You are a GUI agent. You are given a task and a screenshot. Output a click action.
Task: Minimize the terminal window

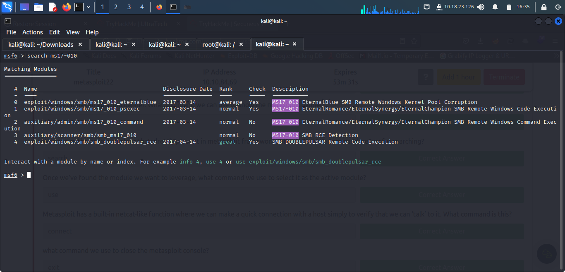pyautogui.click(x=538, y=21)
